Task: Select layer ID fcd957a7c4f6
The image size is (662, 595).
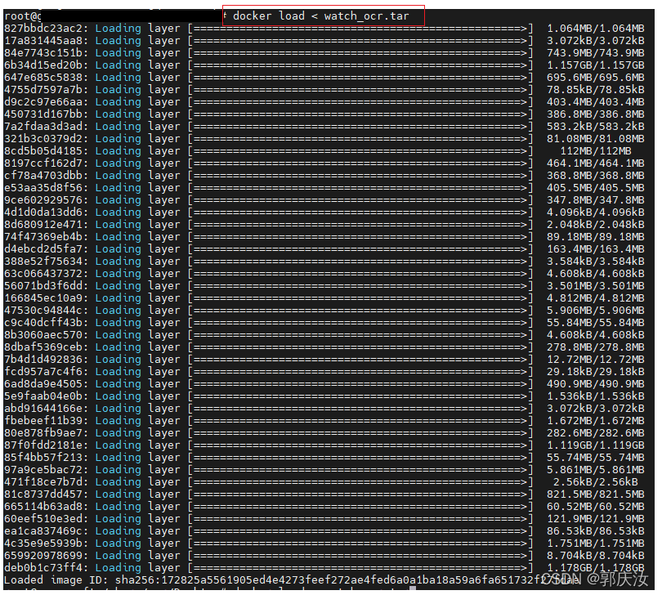Action: (x=43, y=371)
